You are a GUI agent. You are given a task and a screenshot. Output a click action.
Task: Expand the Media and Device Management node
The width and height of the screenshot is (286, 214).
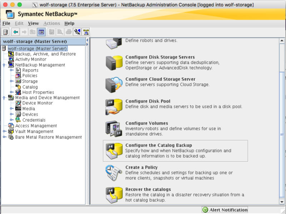click(x=4, y=98)
